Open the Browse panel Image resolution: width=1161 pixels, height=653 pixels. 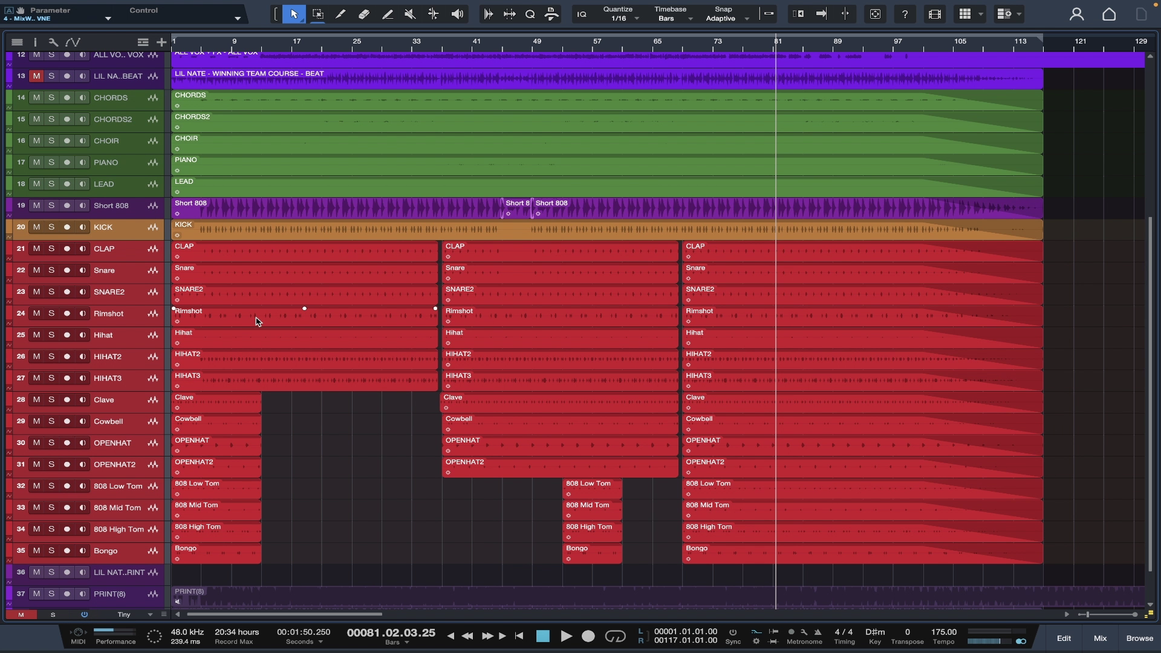pos(1139,638)
